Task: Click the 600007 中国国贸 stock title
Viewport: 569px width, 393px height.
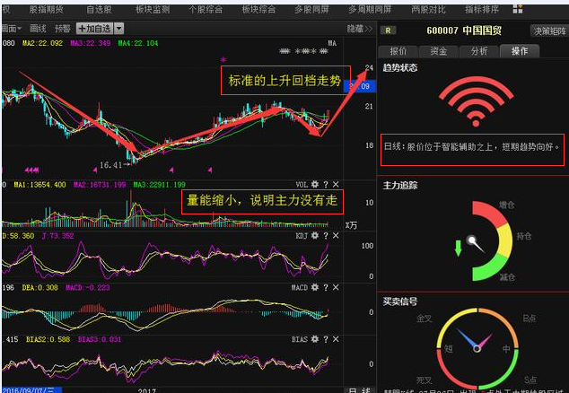Action: coord(464,31)
